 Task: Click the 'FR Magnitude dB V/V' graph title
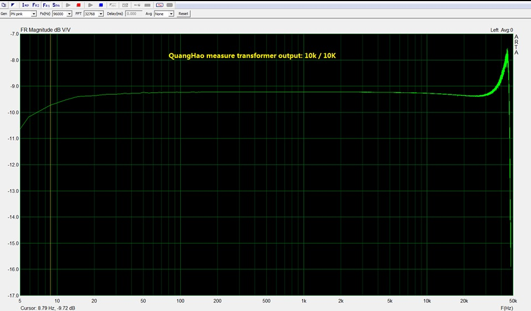[46, 30]
